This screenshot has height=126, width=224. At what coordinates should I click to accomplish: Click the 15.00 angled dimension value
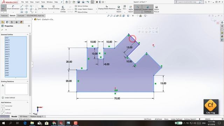tap(129, 48)
